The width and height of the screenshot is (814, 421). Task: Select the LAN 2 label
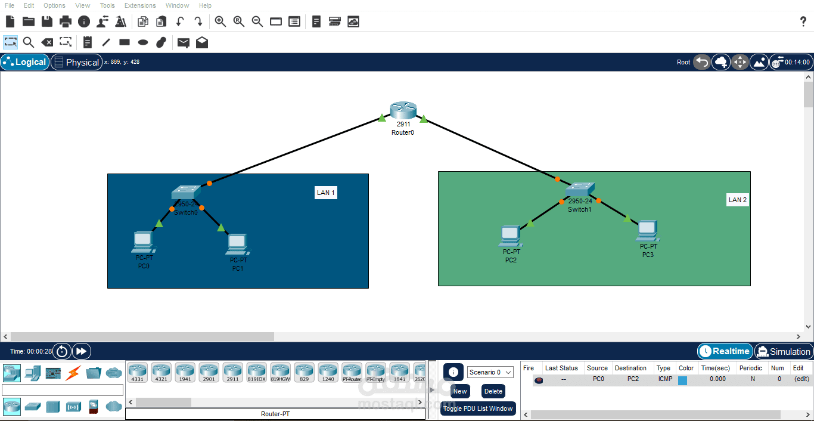[x=738, y=200]
